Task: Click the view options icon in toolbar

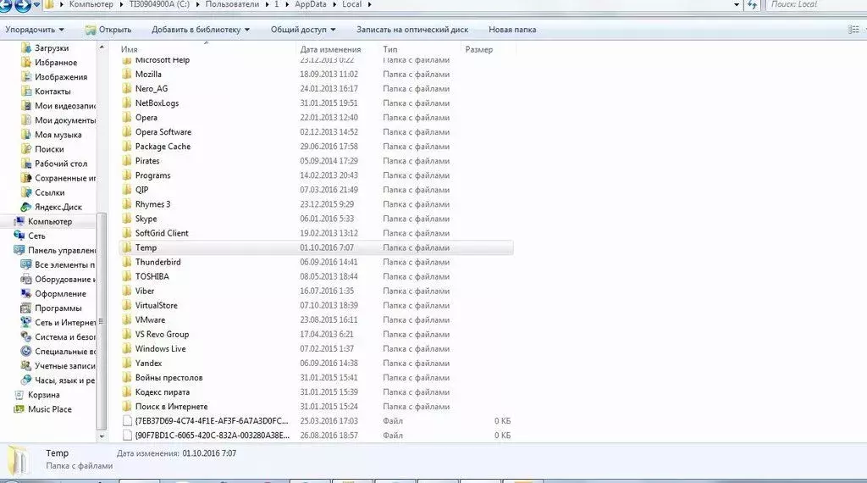Action: click(x=853, y=30)
